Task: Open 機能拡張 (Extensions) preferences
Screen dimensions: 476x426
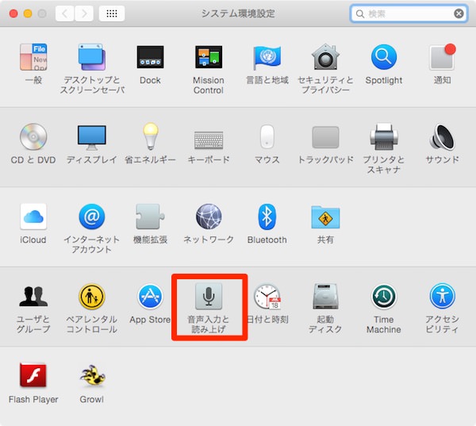Action: (x=150, y=217)
